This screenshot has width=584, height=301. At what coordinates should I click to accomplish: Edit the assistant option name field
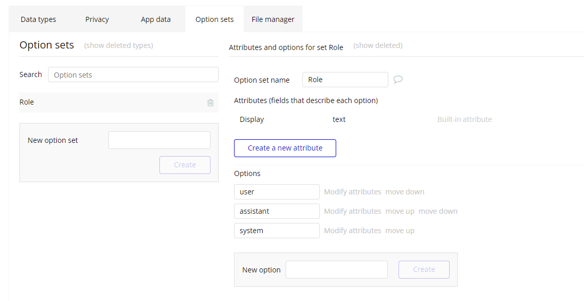tap(277, 211)
